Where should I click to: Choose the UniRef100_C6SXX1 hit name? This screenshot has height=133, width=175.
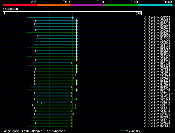coord(157,111)
